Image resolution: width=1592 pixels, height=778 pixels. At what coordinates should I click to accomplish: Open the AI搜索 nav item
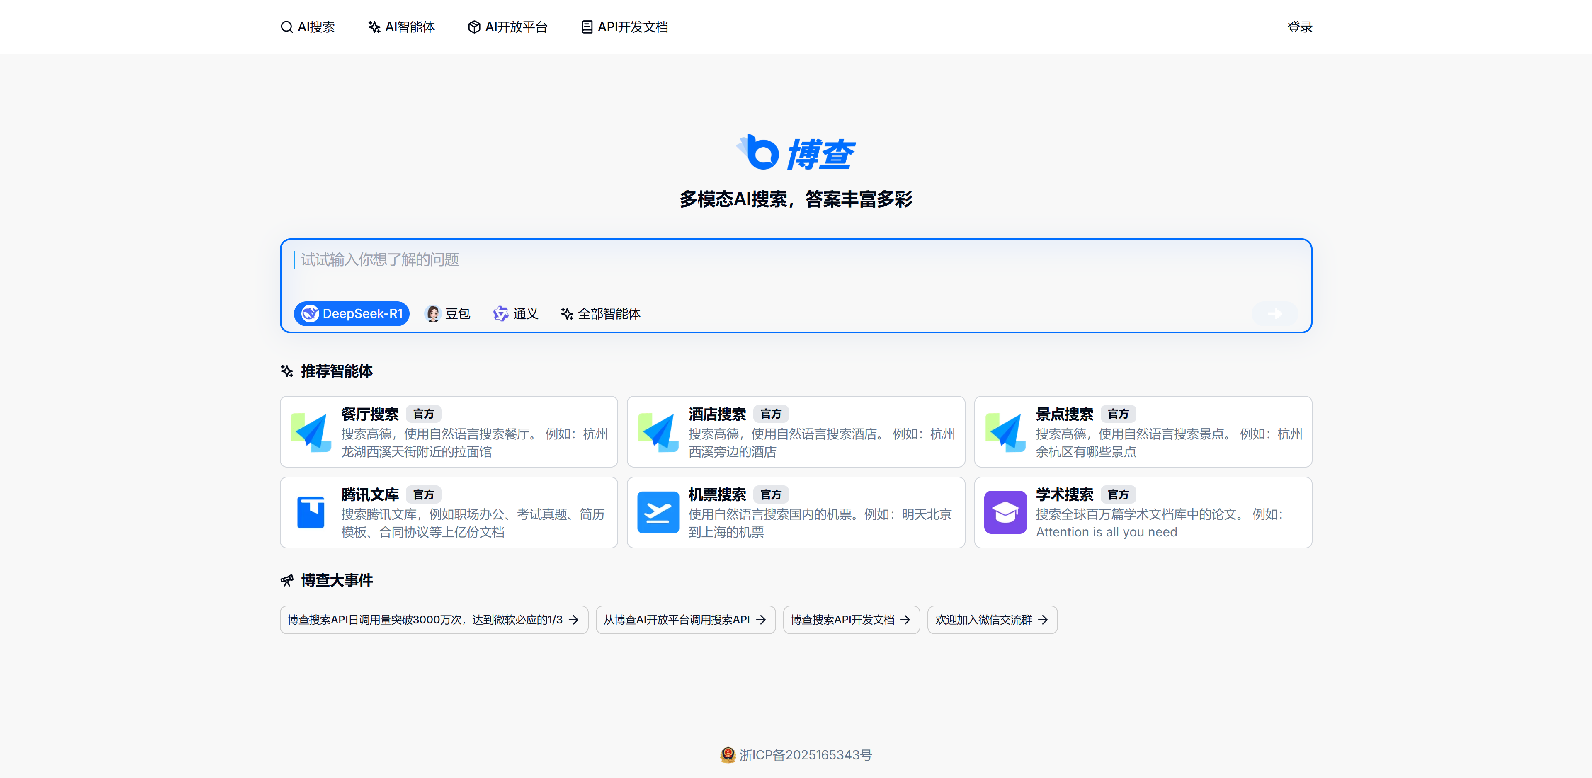click(308, 27)
